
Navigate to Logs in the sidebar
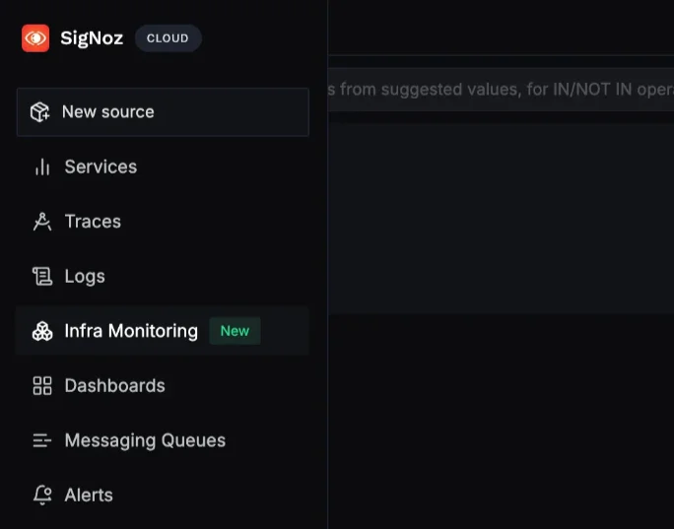click(163, 276)
